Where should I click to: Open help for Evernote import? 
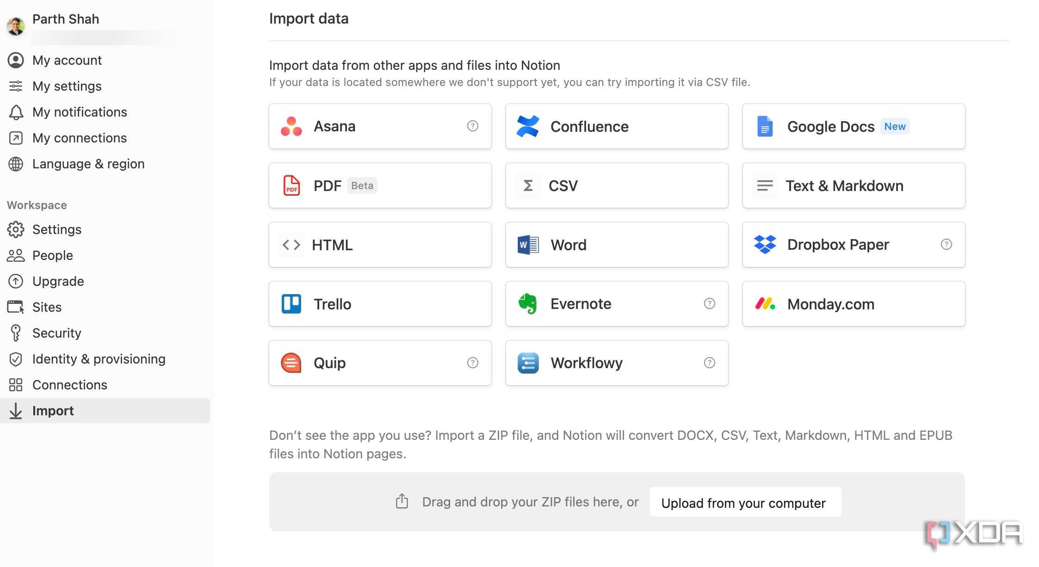tap(709, 303)
